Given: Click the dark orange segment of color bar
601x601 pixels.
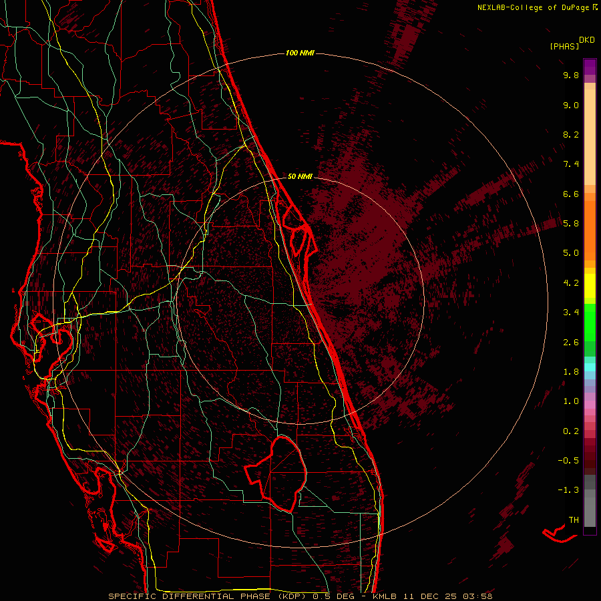Looking at the screenshot, I should tap(590, 230).
